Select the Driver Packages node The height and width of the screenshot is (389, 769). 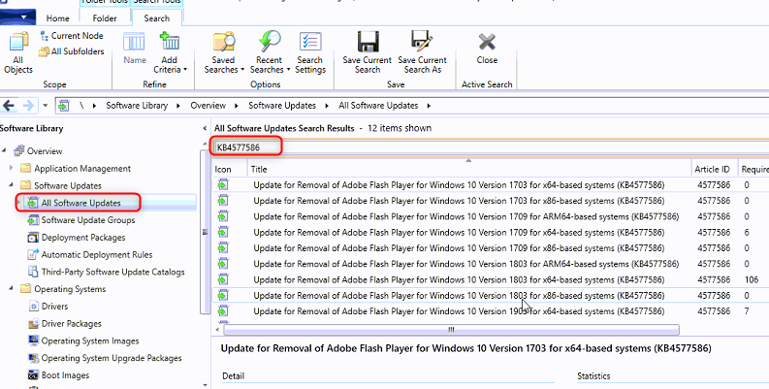point(71,324)
